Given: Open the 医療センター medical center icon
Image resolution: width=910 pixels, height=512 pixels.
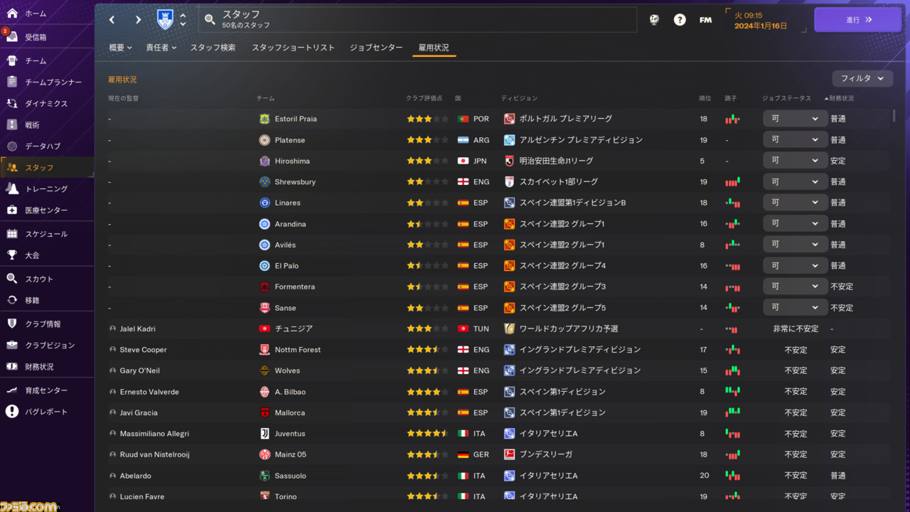Looking at the screenshot, I should (x=12, y=210).
